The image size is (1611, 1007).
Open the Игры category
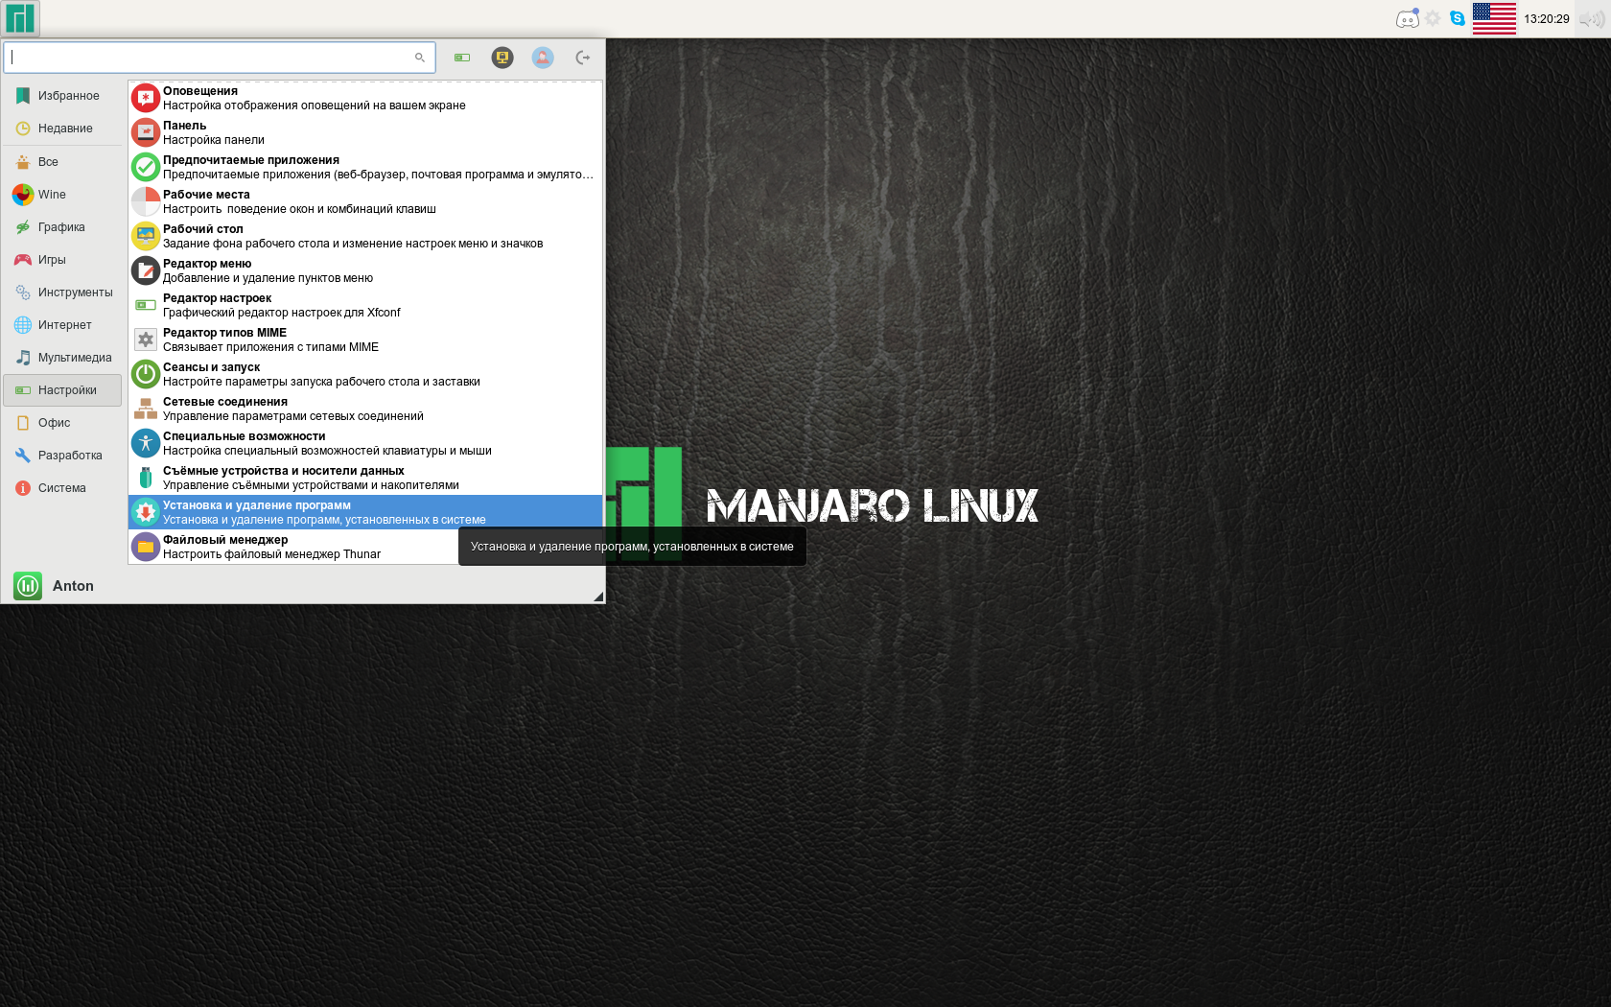[x=62, y=260]
